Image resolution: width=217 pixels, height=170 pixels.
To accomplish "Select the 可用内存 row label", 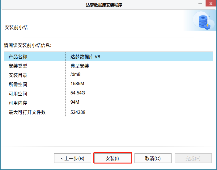I will (x=18, y=103).
